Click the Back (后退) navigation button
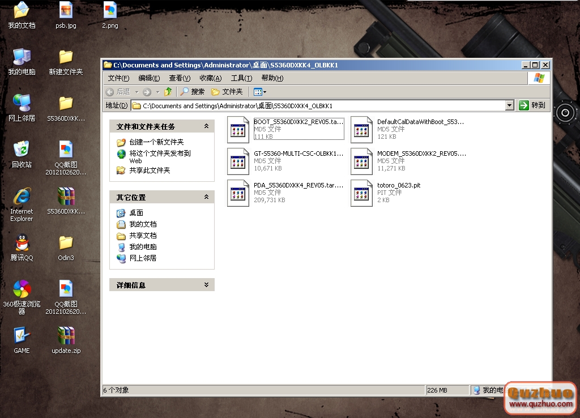This screenshot has height=418, width=580. [118, 92]
